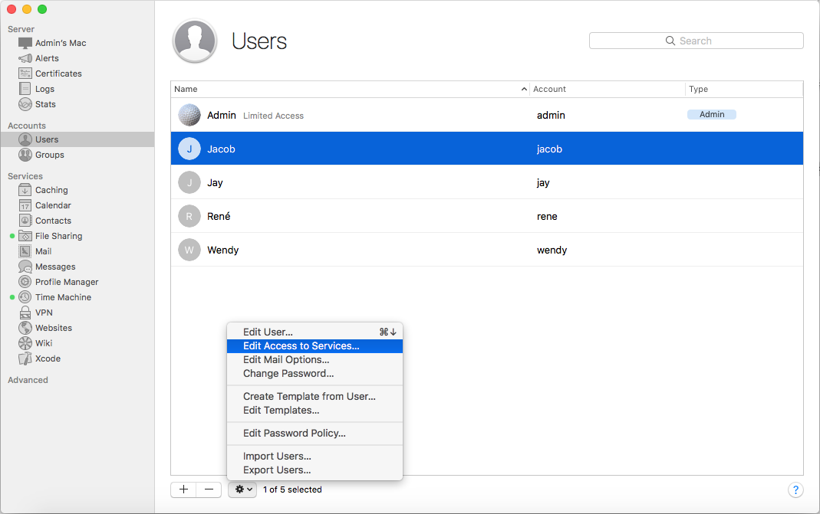The height and width of the screenshot is (514, 820).
Task: Select the Wendy user row
Action: pos(486,250)
